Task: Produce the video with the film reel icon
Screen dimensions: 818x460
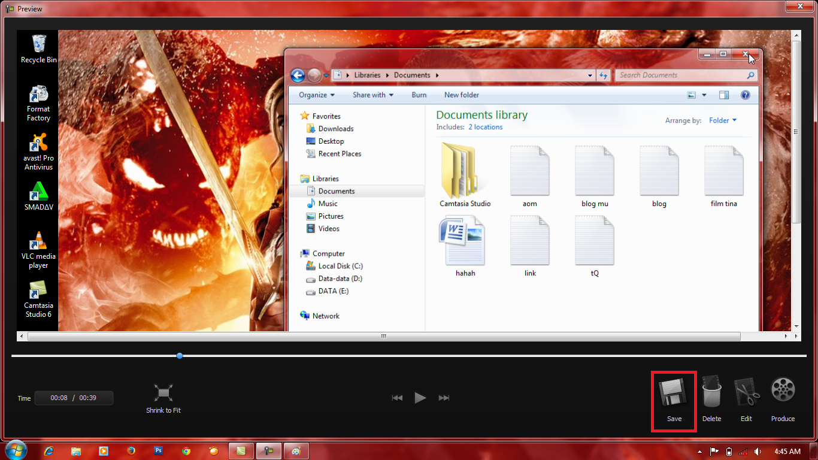Action: [x=783, y=400]
